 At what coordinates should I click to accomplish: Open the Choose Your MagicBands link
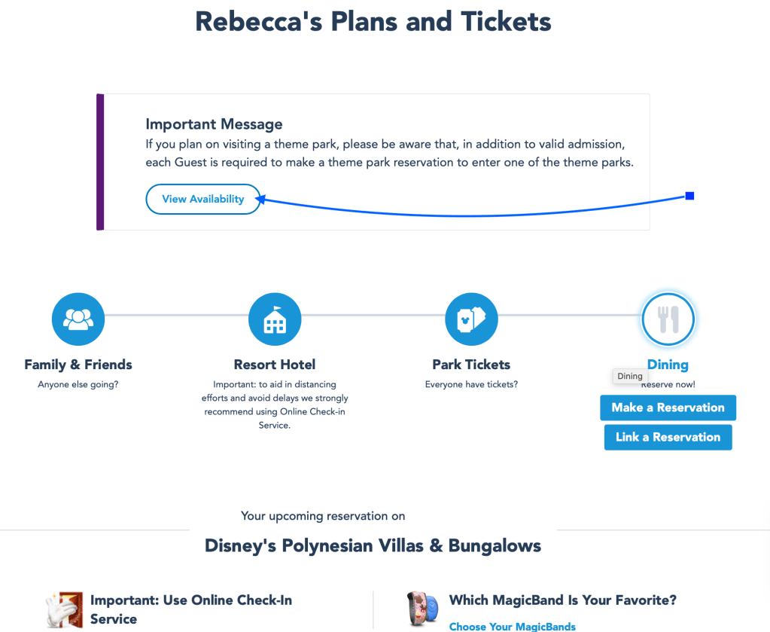click(512, 626)
